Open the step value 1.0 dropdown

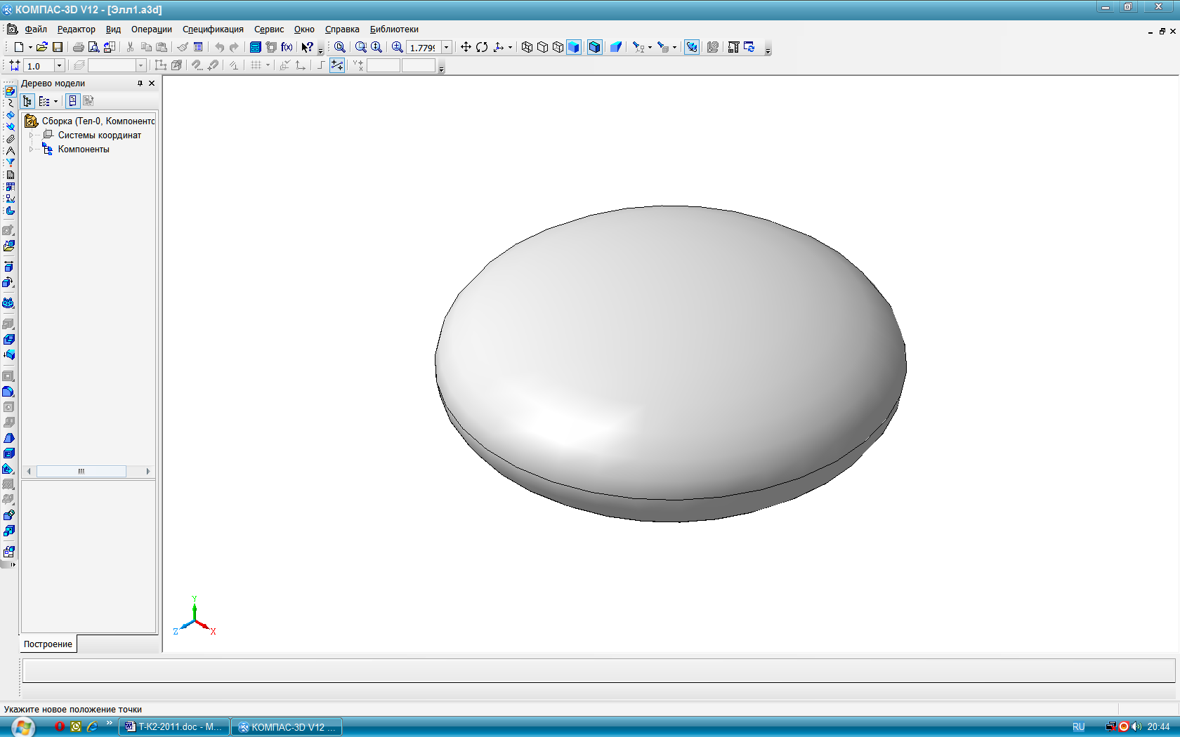[59, 65]
